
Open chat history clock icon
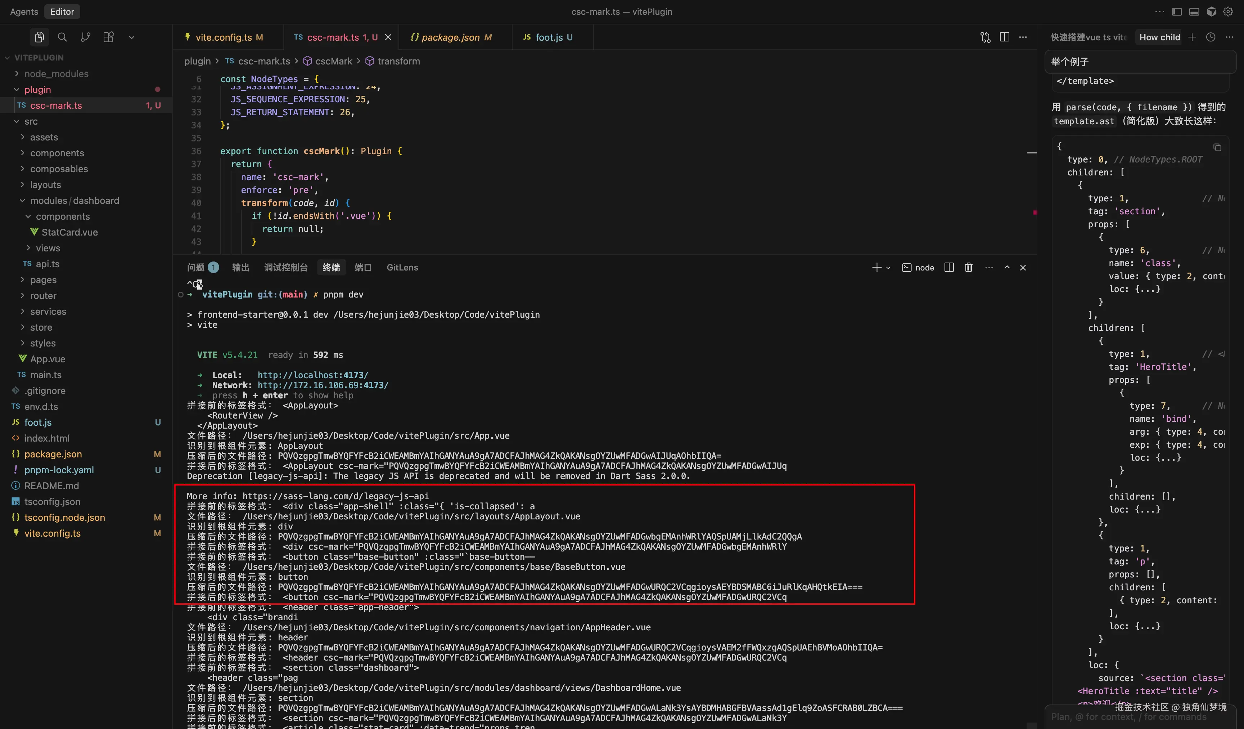[1211, 37]
